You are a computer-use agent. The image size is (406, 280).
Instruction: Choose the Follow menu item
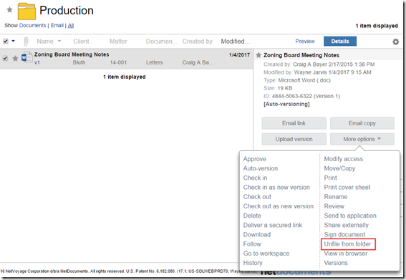(252, 244)
